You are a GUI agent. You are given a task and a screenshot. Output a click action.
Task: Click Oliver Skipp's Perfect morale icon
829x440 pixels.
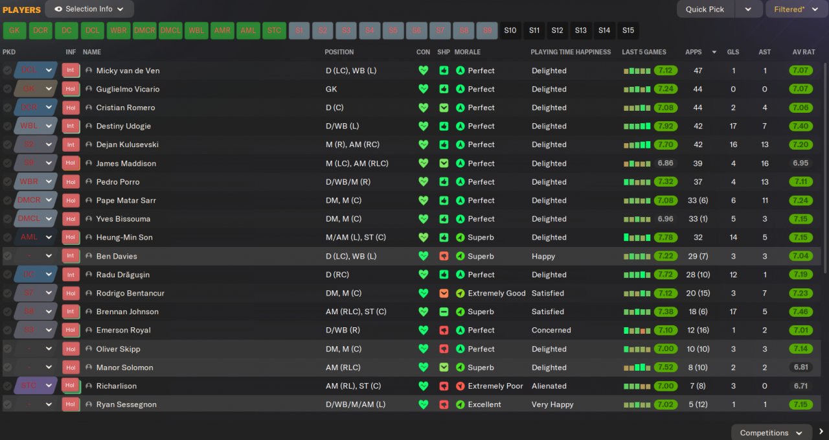(460, 349)
